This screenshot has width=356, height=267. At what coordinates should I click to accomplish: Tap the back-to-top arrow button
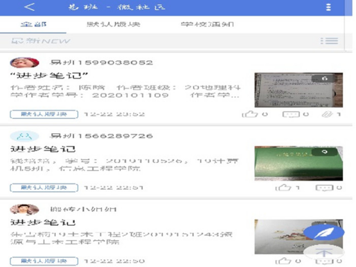click(x=324, y=252)
